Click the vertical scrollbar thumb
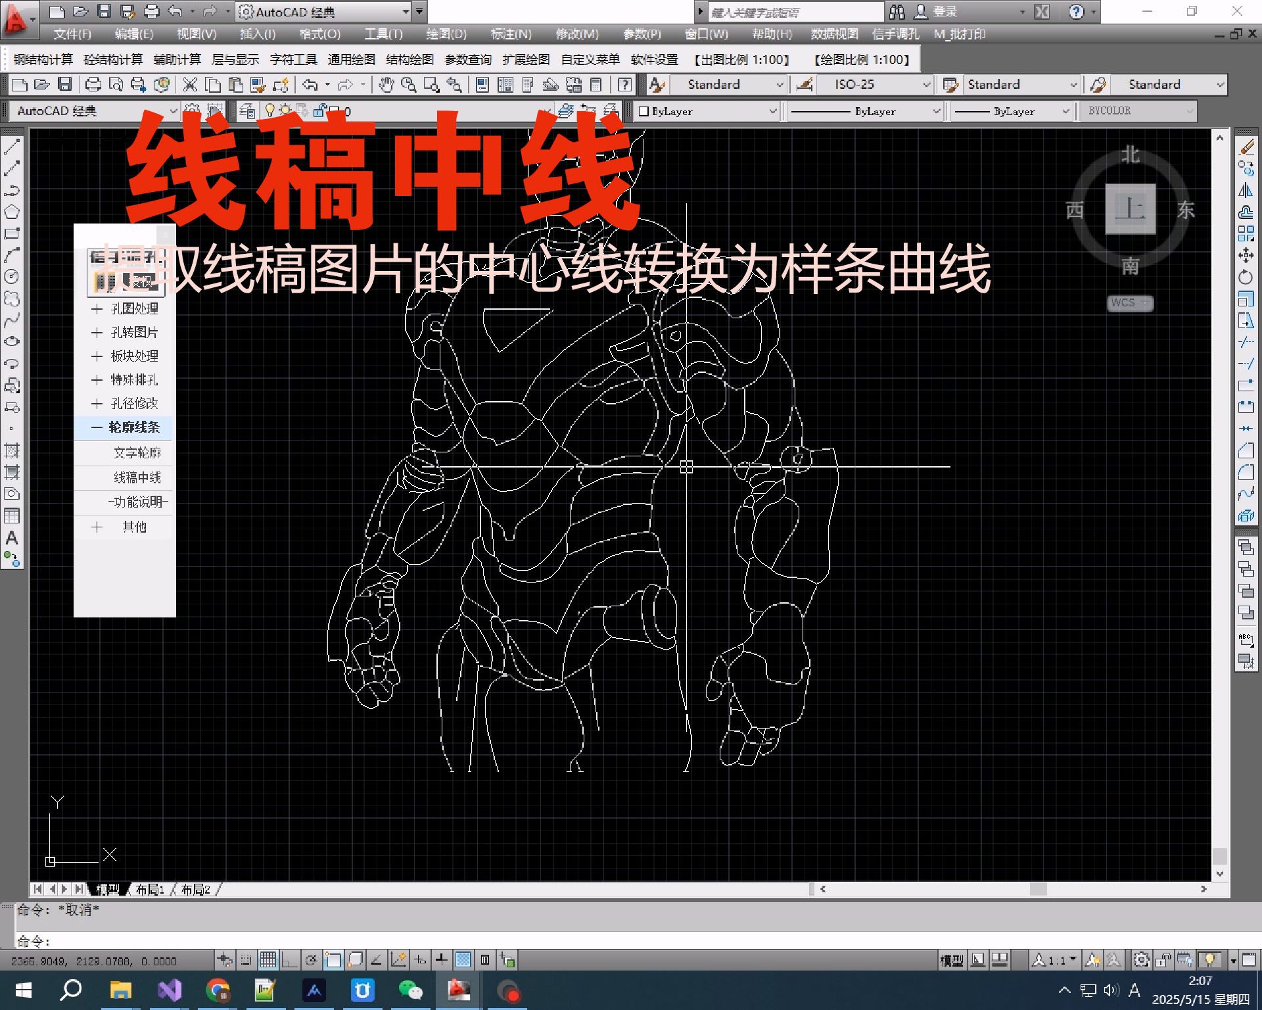 (1220, 856)
